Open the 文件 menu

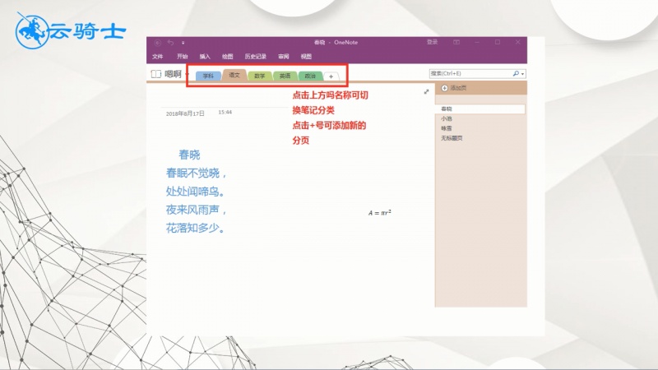pos(157,57)
